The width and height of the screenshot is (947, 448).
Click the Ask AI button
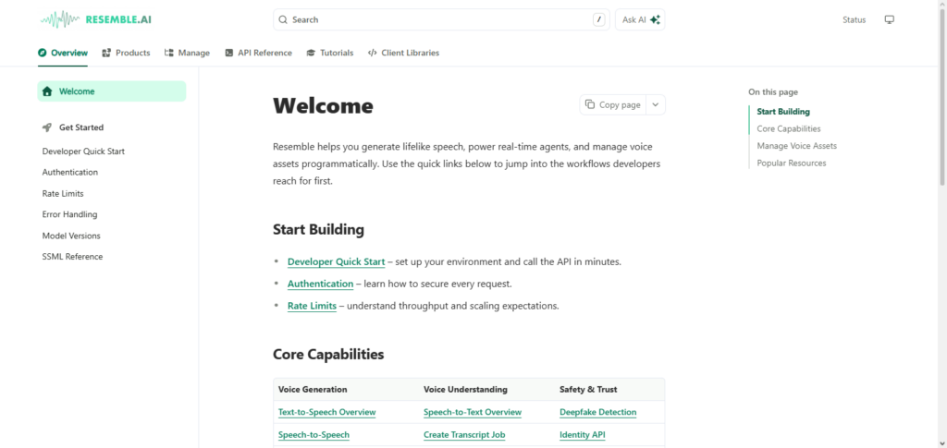click(x=640, y=20)
